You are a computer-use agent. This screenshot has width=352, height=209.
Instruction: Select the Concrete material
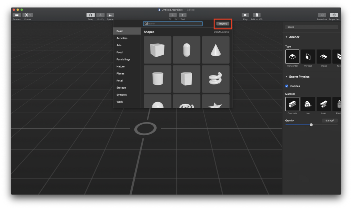point(292,104)
